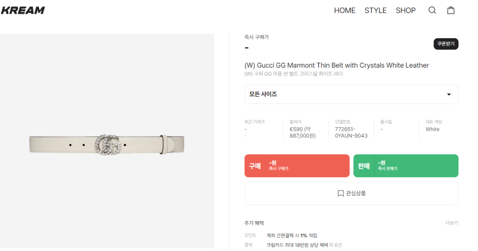Click the bookmark icon beside 관심상품
The height and width of the screenshot is (251, 478).
(x=341, y=193)
